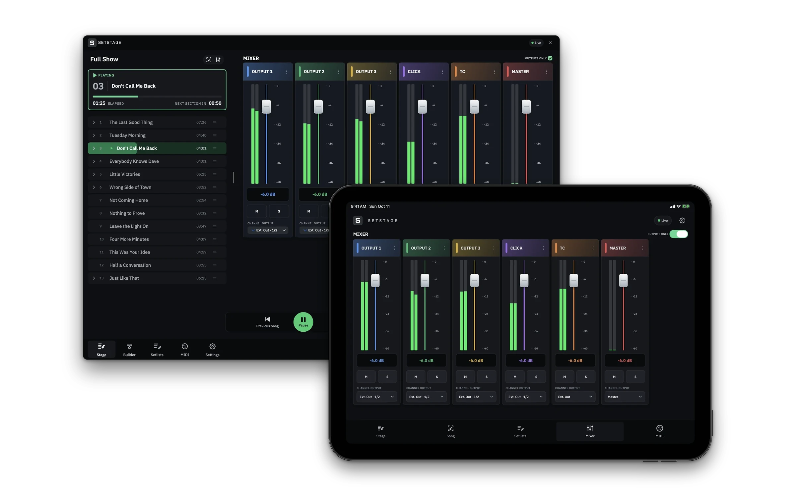The height and width of the screenshot is (497, 796).
Task: Click the SetStage logo in desktop window
Action: [92, 43]
